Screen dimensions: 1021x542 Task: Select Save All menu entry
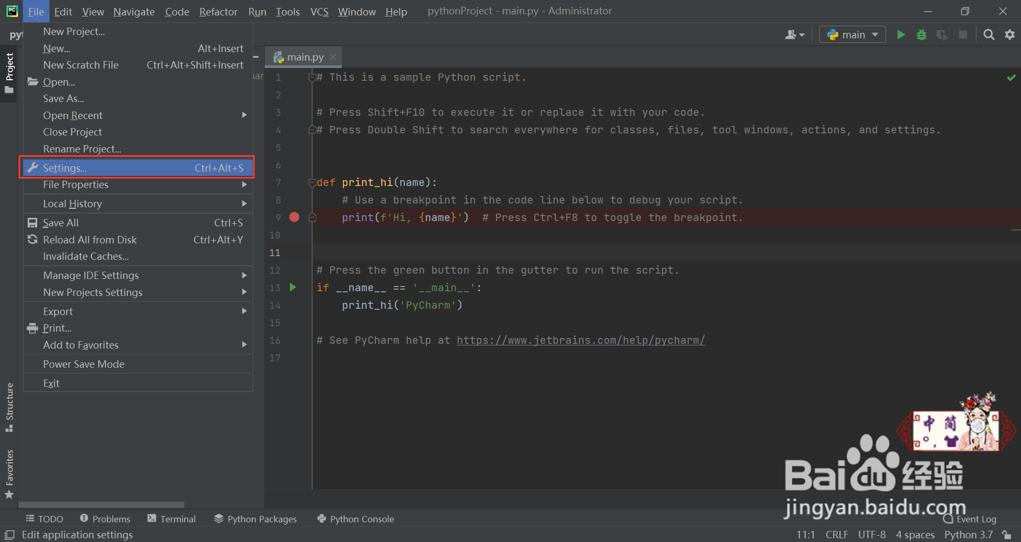click(138, 223)
